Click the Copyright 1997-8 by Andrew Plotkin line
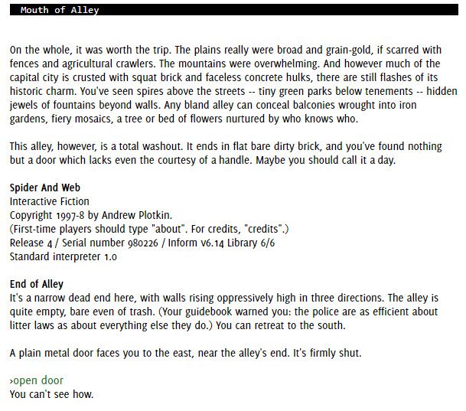This screenshot has width=466, height=411. pyautogui.click(x=91, y=215)
